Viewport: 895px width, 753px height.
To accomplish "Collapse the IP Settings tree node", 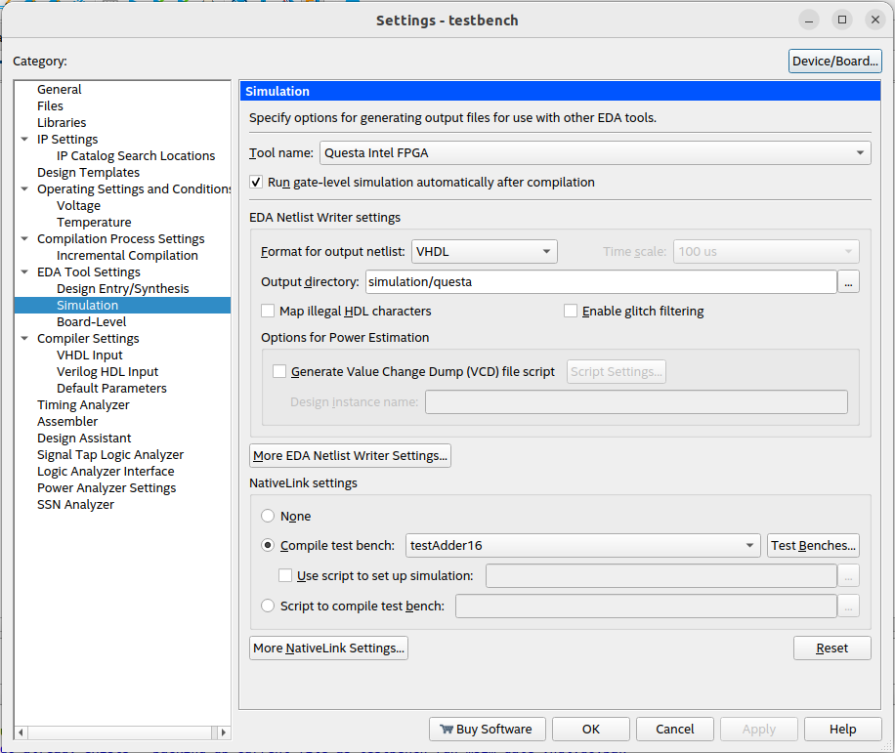I will pos(25,140).
